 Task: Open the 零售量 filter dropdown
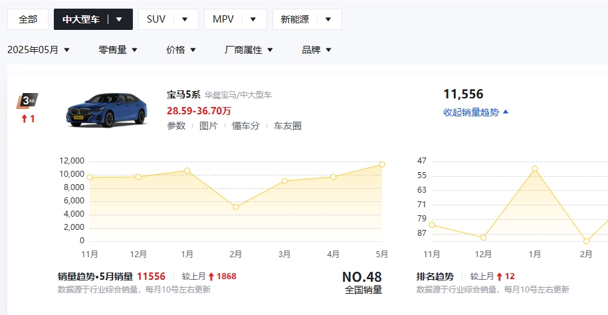[118, 50]
